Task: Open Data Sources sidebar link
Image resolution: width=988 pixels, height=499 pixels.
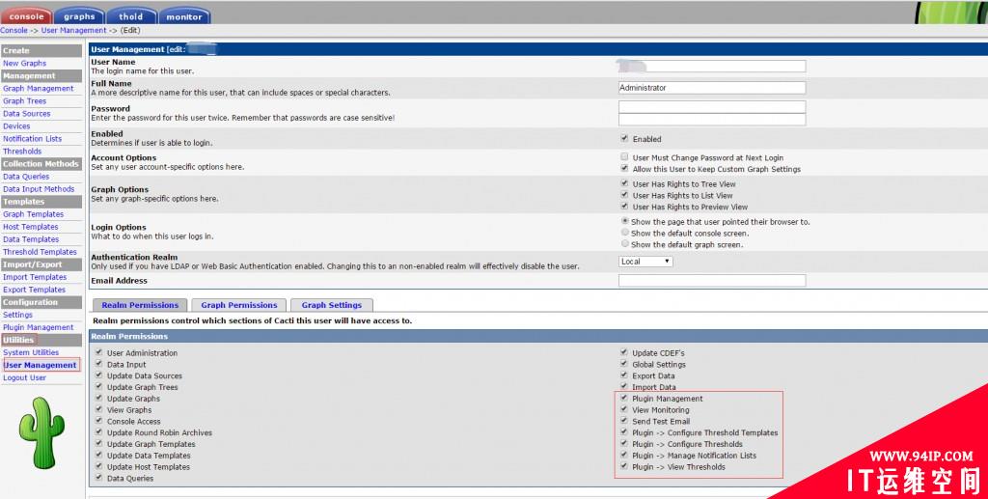Action: pyautogui.click(x=26, y=114)
